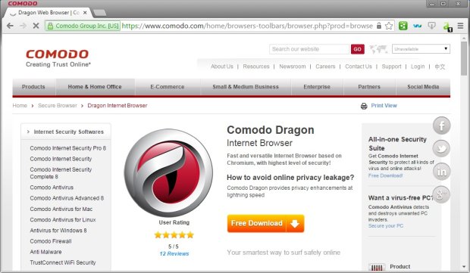This screenshot has width=470, height=273.
Task: Click the orange Free Download button
Action: click(265, 223)
